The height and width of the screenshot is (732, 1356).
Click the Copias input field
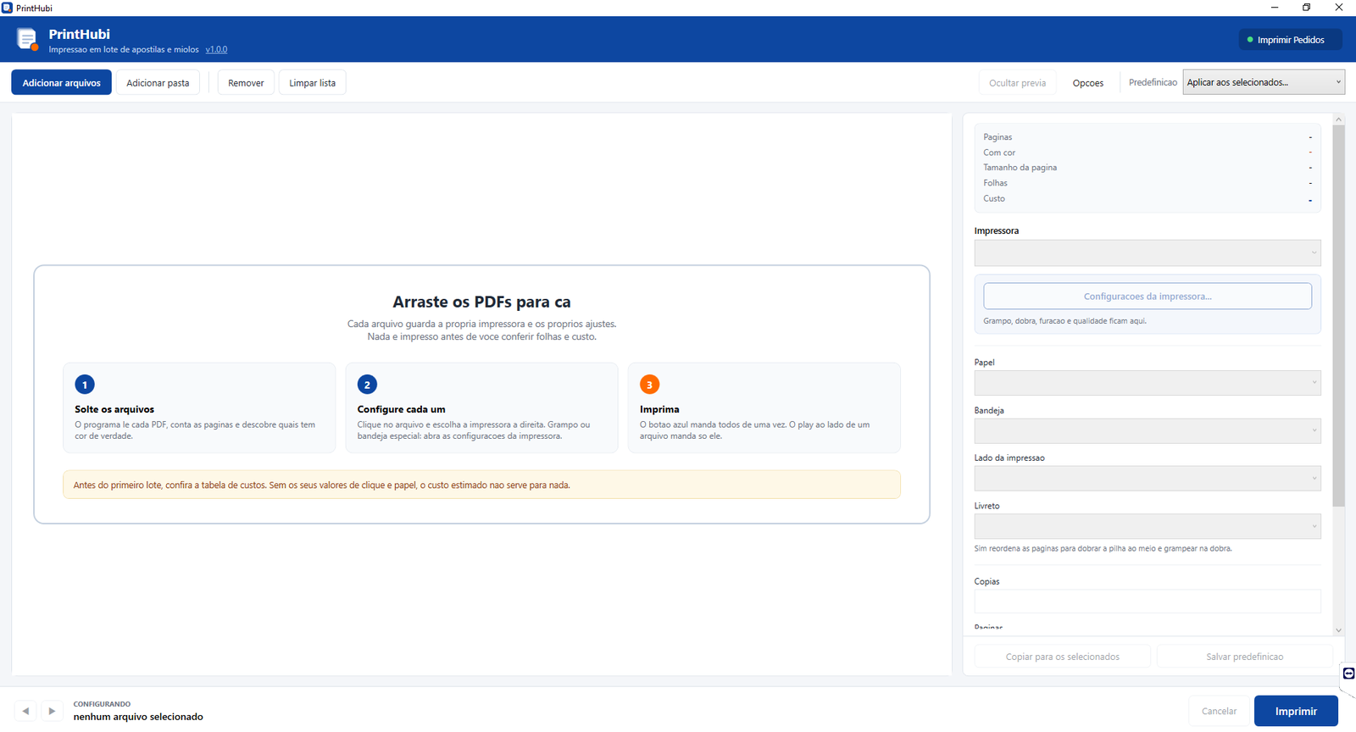(1148, 601)
